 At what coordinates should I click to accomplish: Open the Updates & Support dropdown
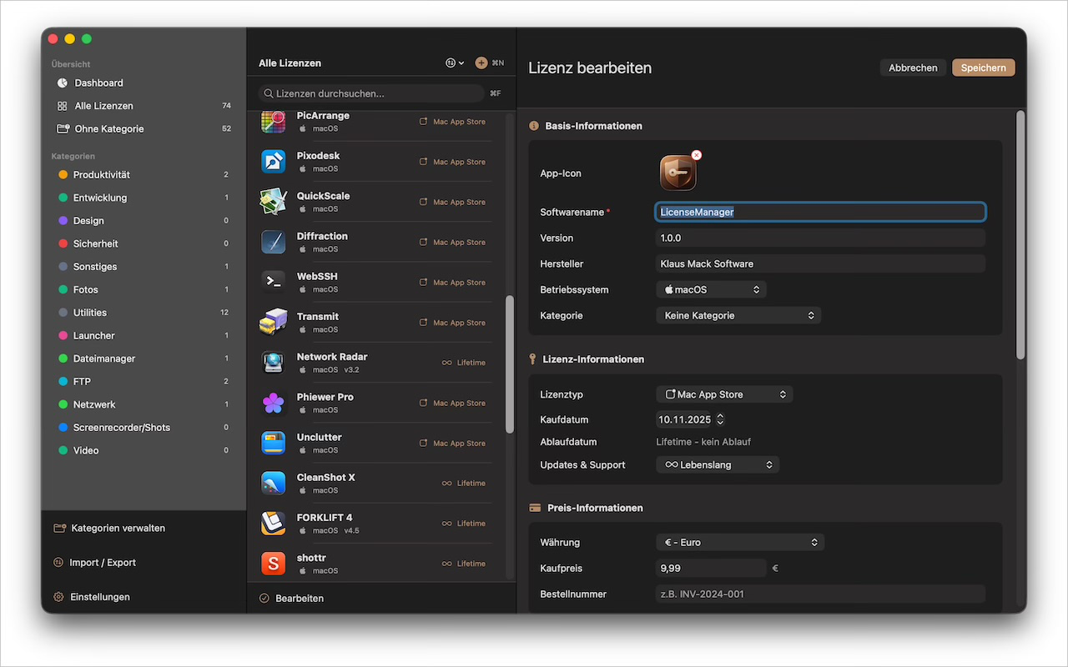tap(718, 464)
